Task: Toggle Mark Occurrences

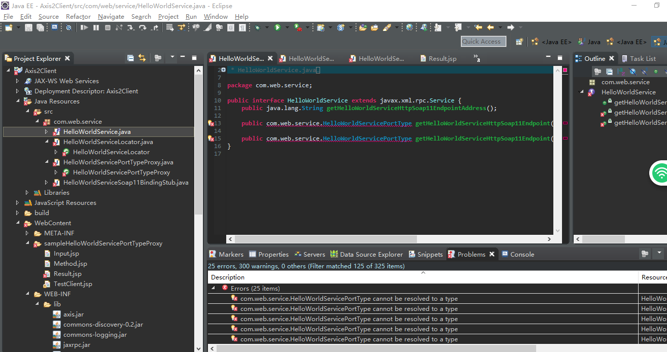Action: click(x=207, y=27)
